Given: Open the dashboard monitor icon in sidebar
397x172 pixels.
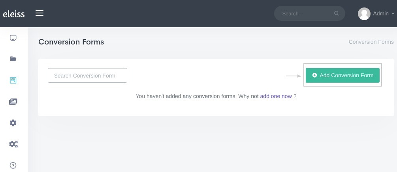Looking at the screenshot, I should tap(13, 38).
